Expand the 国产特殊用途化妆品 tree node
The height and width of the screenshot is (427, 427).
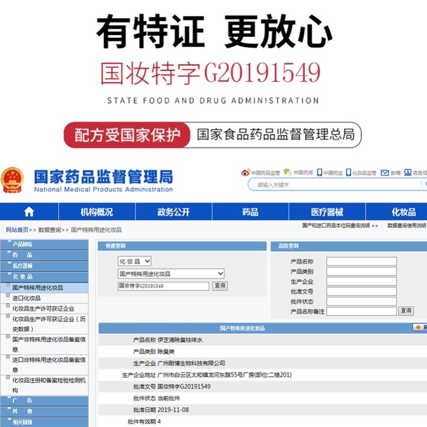coord(8,285)
